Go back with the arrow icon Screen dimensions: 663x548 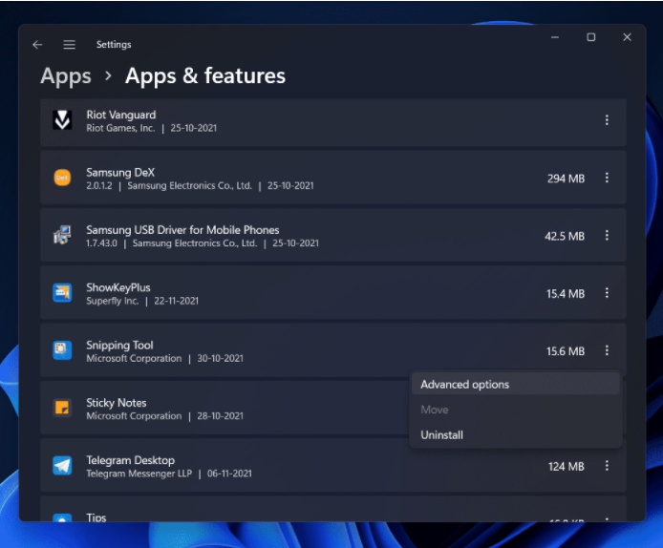tap(37, 44)
